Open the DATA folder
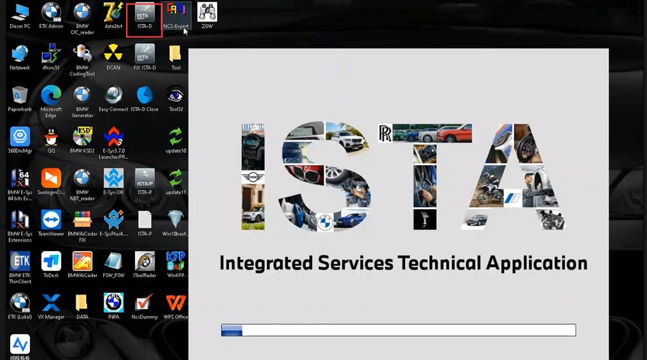Screen dimensions: 647x360 [82, 306]
